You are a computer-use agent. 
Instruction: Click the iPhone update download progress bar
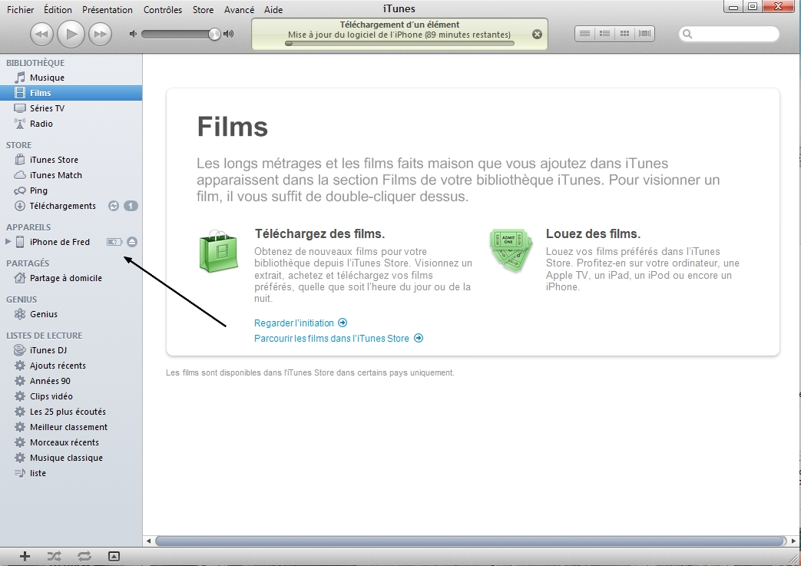tap(399, 44)
